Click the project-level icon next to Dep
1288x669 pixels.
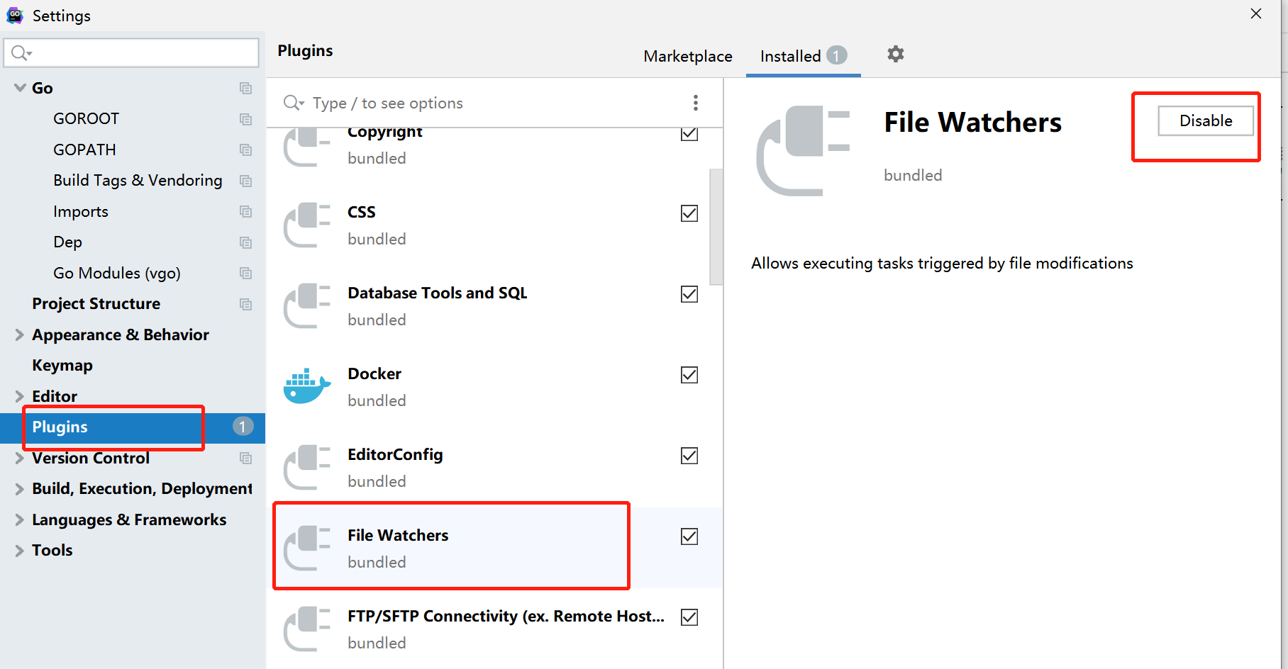(245, 242)
